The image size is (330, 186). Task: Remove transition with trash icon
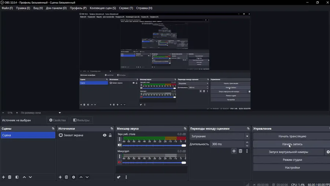(240, 151)
